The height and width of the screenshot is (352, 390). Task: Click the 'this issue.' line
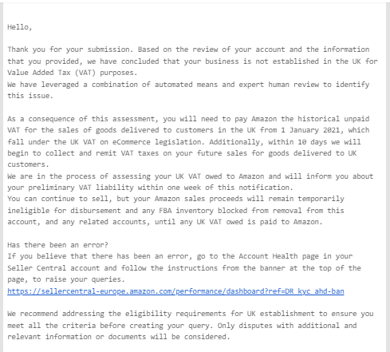pos(30,96)
